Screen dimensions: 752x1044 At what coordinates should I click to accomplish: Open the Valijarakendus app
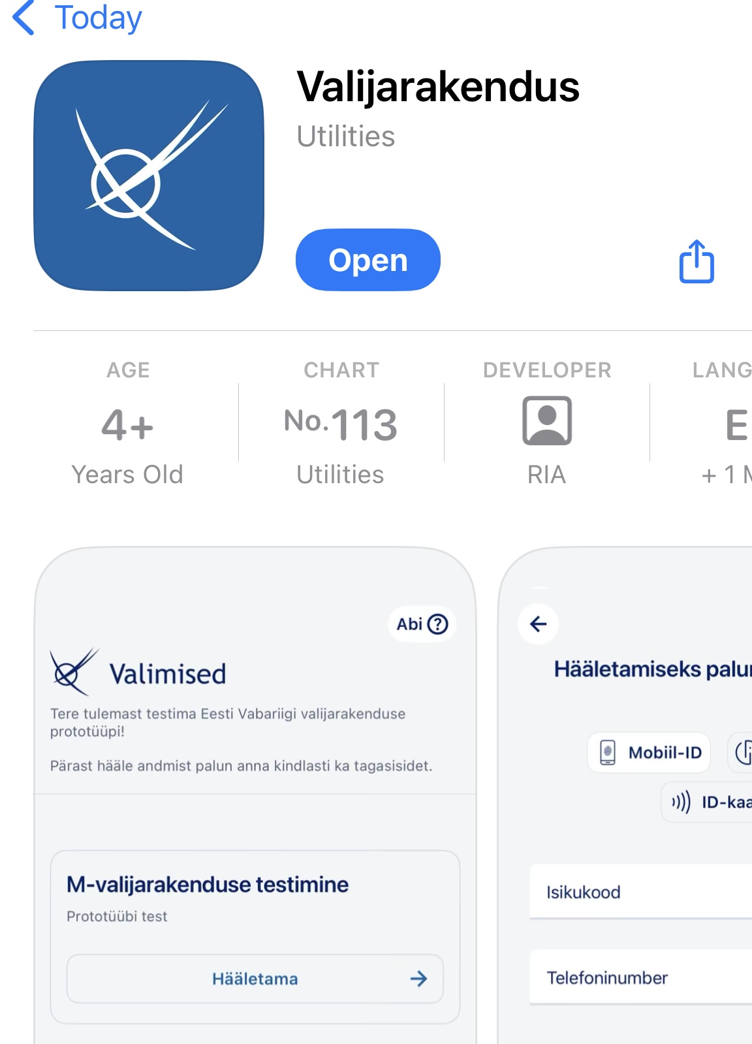368,260
